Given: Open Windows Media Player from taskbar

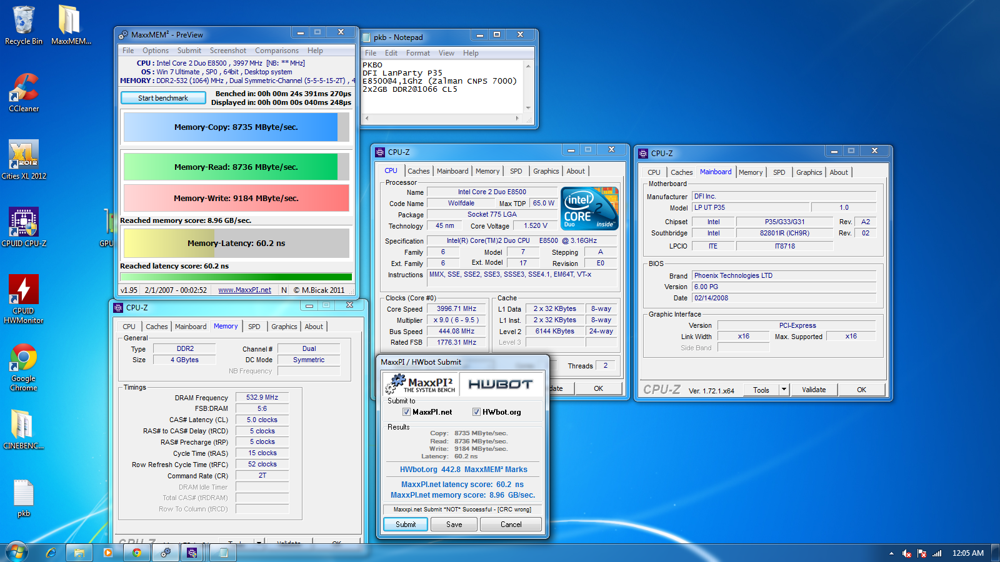Looking at the screenshot, I should tap(108, 553).
